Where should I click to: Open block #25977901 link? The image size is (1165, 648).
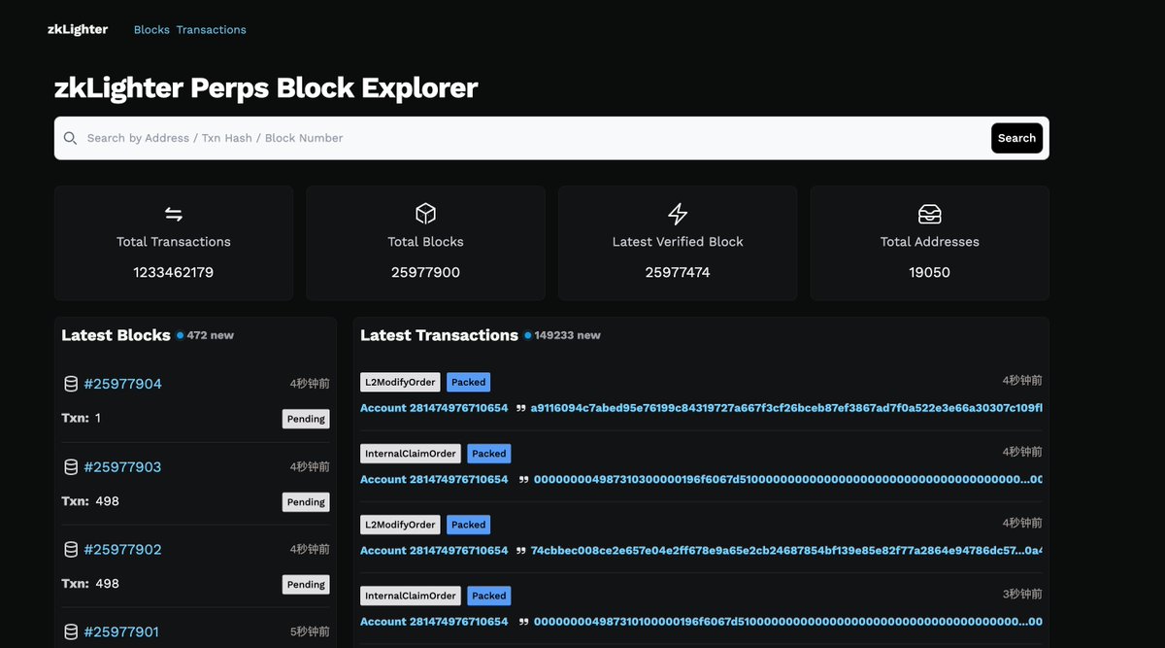[x=121, y=632]
